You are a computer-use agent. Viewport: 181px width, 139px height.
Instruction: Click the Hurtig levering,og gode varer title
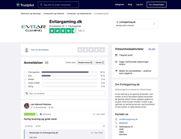[x=41, y=119]
